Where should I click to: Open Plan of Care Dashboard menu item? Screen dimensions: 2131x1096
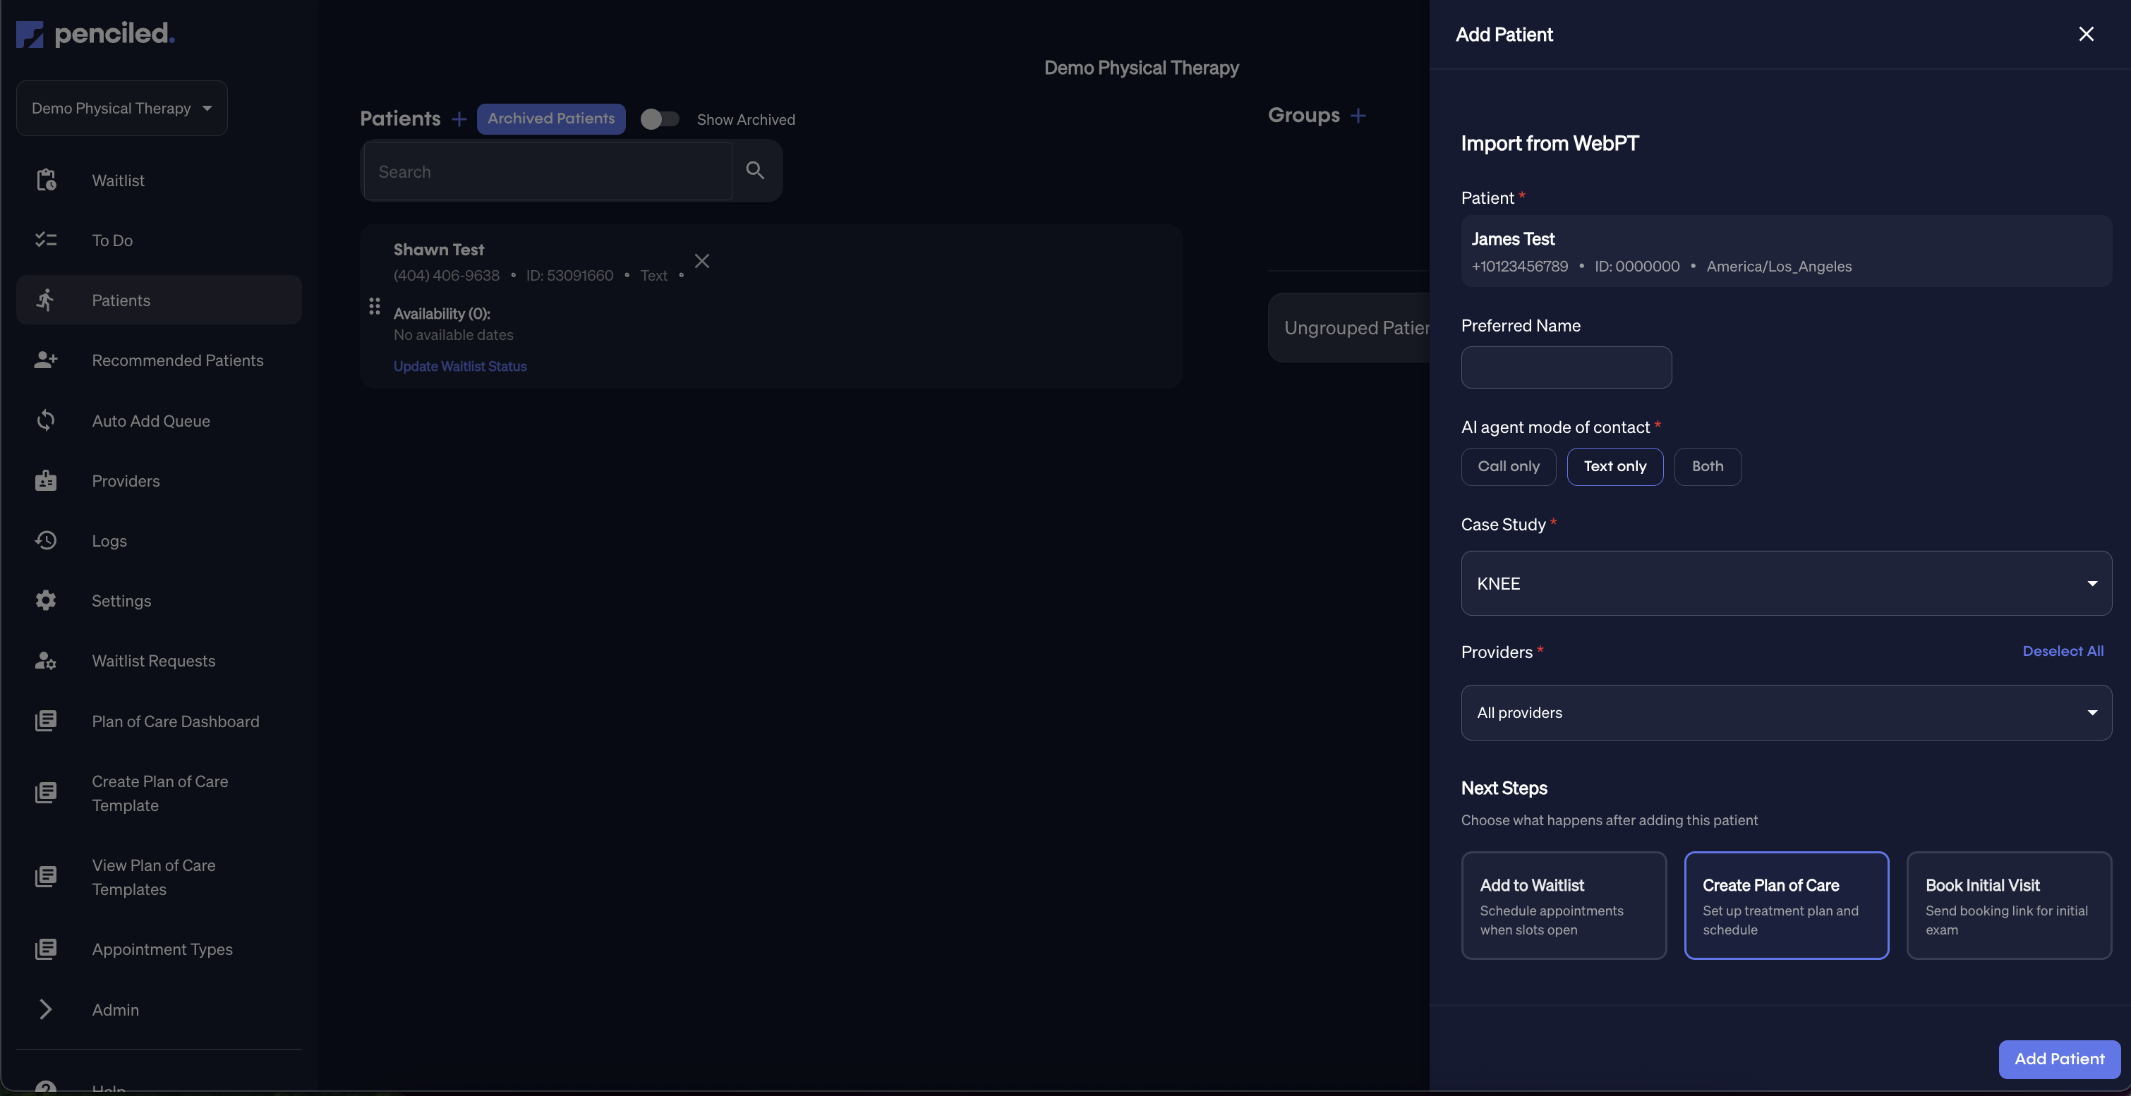pyautogui.click(x=176, y=721)
